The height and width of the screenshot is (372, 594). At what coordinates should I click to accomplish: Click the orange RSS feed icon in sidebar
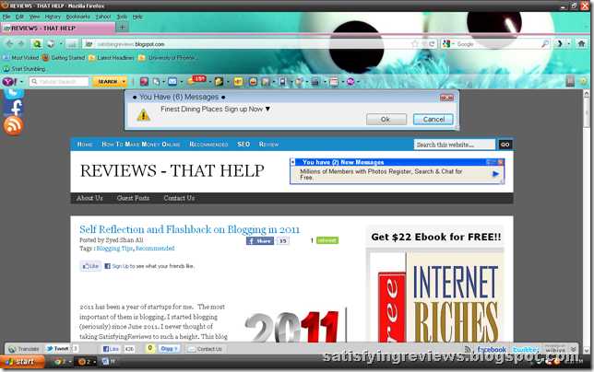point(13,125)
